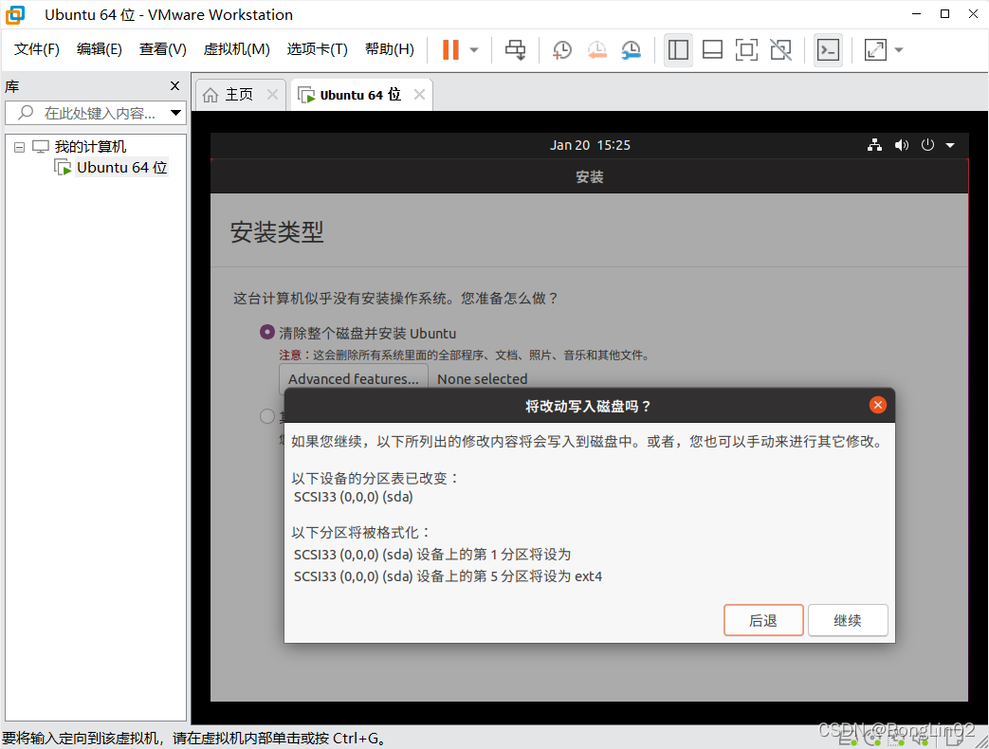Open the power options dropdown arrow beside pause
The height and width of the screenshot is (749, 989).
pos(474,50)
